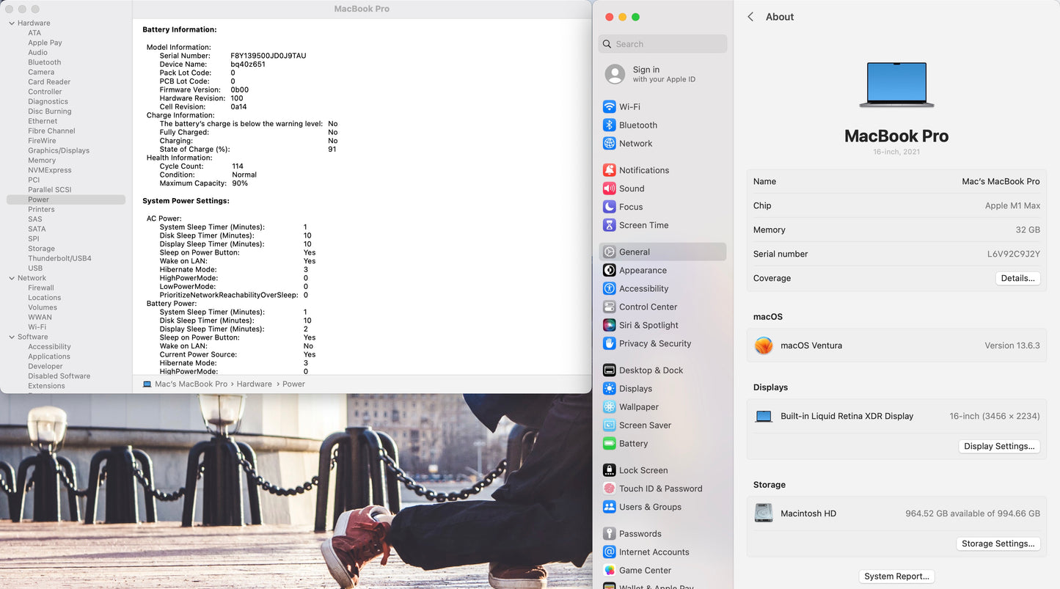Viewport: 1060px width, 589px height.
Task: Click the Bluetooth icon in settings sidebar
Action: (609, 125)
